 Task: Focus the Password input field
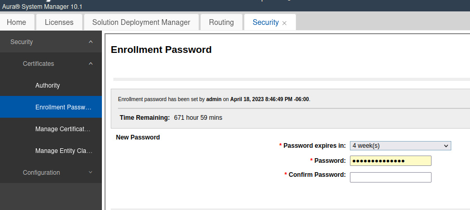390,161
